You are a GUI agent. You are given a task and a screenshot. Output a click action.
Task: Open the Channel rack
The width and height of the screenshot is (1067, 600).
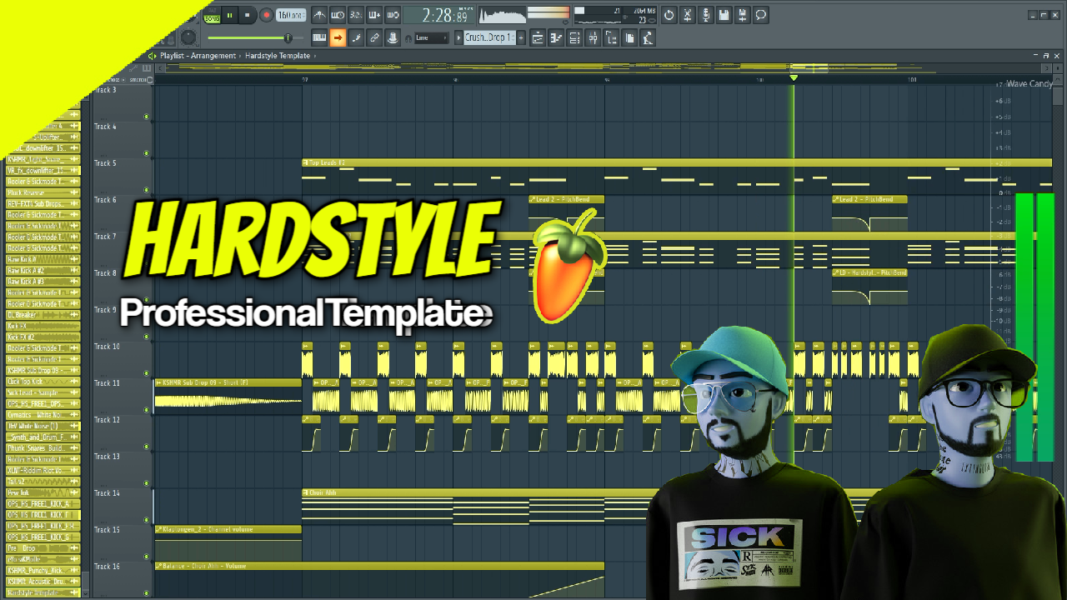(574, 37)
